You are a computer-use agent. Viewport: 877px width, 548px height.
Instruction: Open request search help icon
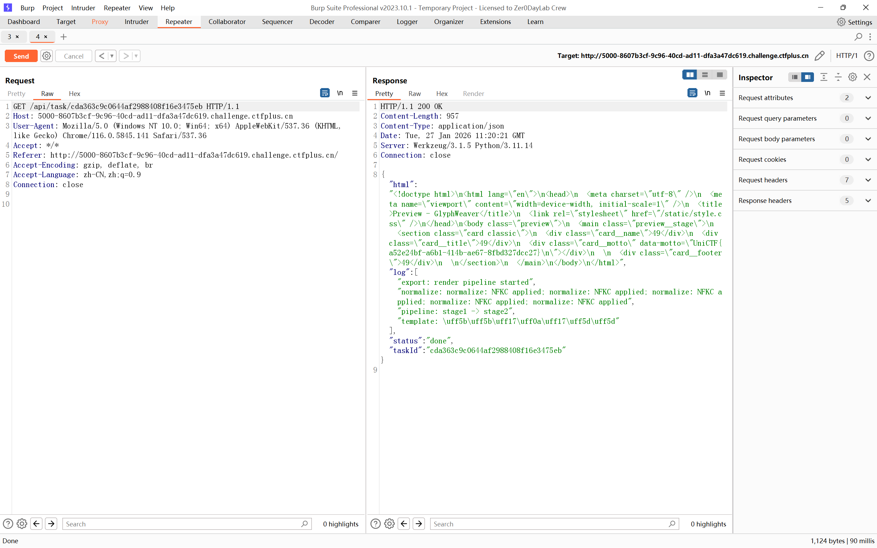8,524
